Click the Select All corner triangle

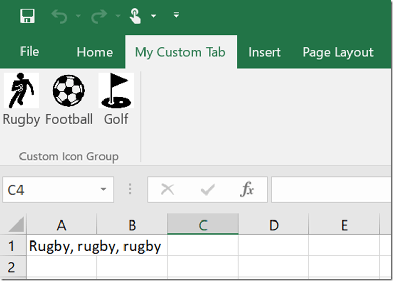[16, 225]
